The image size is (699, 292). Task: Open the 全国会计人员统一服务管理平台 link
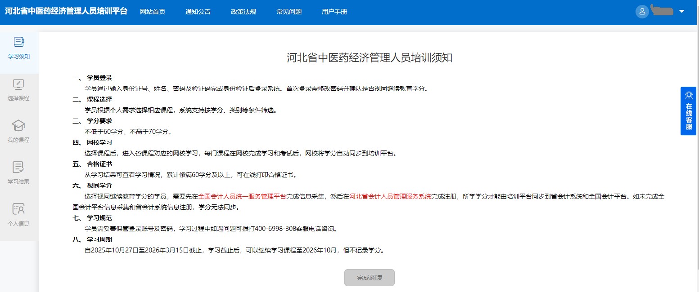(x=242, y=196)
